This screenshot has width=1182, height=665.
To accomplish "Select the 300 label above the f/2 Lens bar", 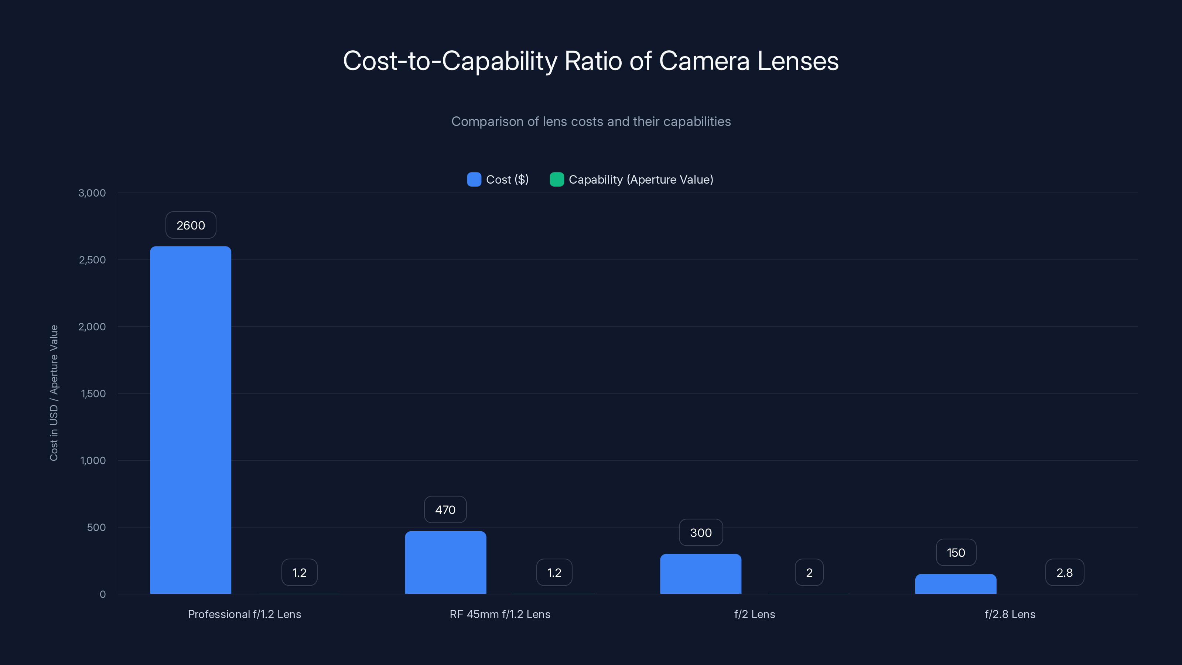I will click(700, 532).
